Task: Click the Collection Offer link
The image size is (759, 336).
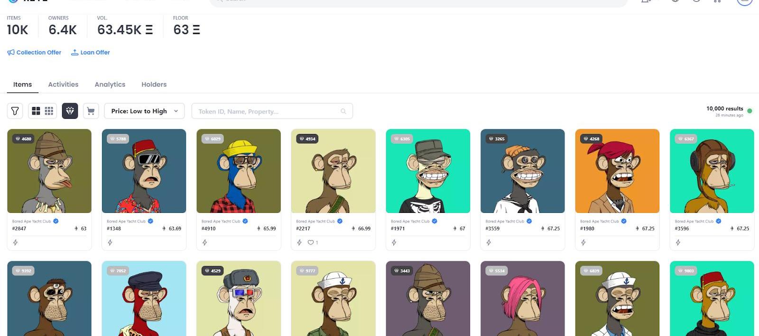Action: (34, 53)
